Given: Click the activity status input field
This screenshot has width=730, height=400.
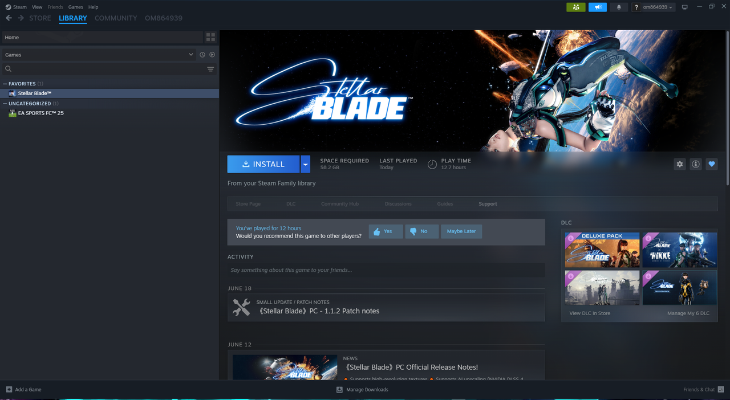Looking at the screenshot, I should (386, 270).
